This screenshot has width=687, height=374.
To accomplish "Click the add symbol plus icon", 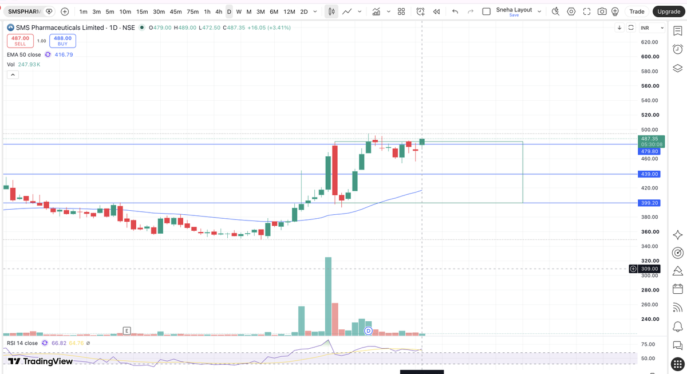I will click(65, 11).
